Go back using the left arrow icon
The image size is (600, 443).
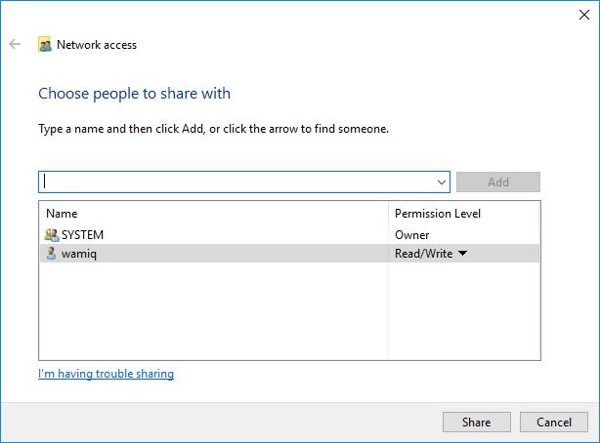pyautogui.click(x=15, y=44)
